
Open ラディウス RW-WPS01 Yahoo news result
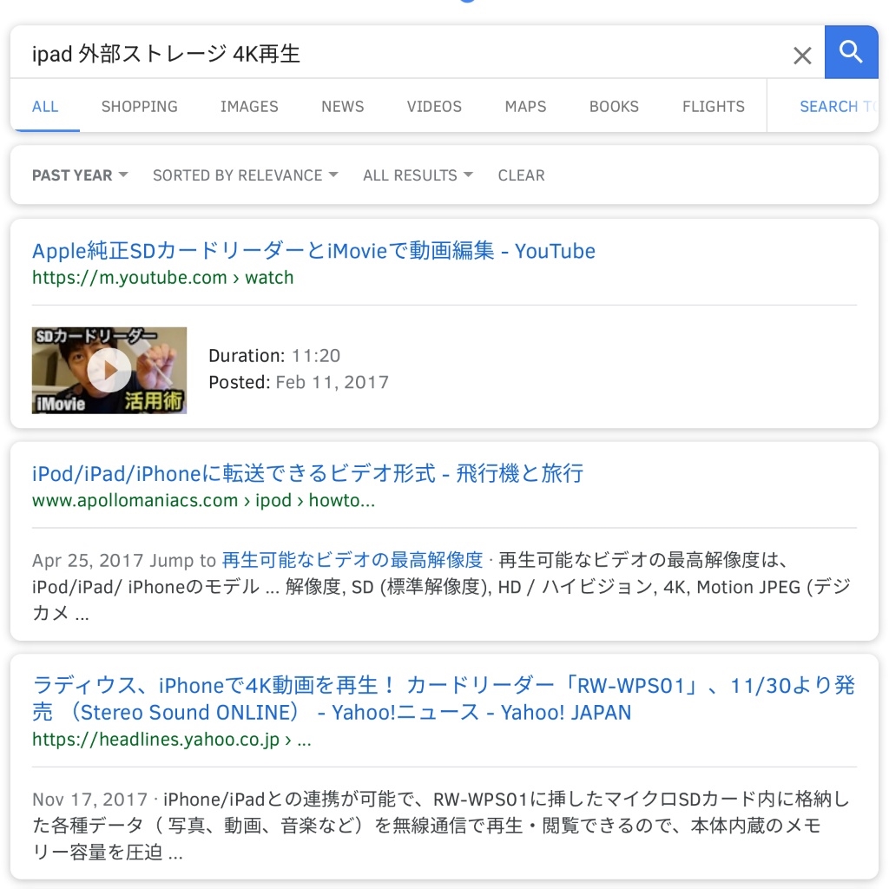pyautogui.click(x=444, y=699)
